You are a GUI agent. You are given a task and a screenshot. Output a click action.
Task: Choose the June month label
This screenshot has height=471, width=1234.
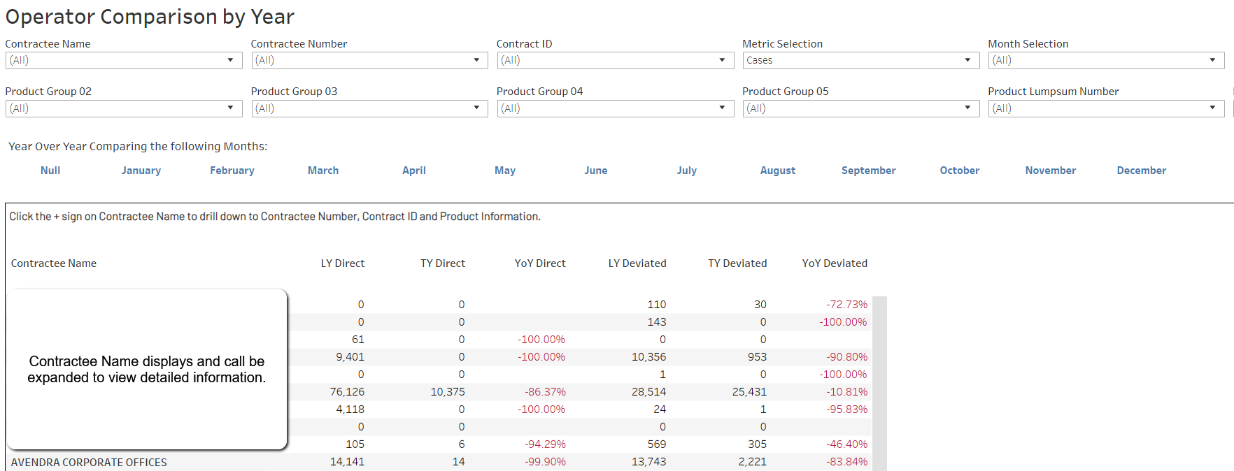pyautogui.click(x=596, y=171)
